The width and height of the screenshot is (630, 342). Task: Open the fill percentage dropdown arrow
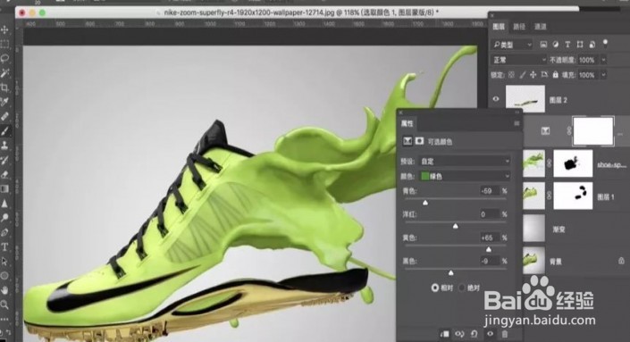click(603, 75)
